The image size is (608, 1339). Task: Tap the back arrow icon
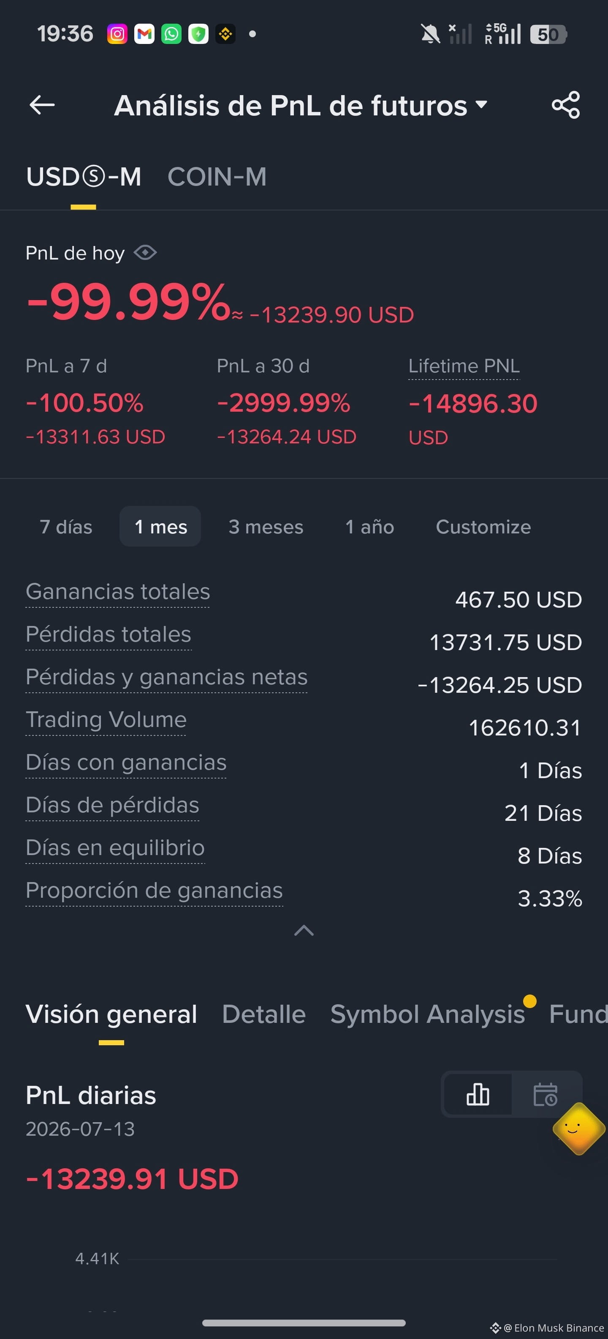(x=42, y=105)
